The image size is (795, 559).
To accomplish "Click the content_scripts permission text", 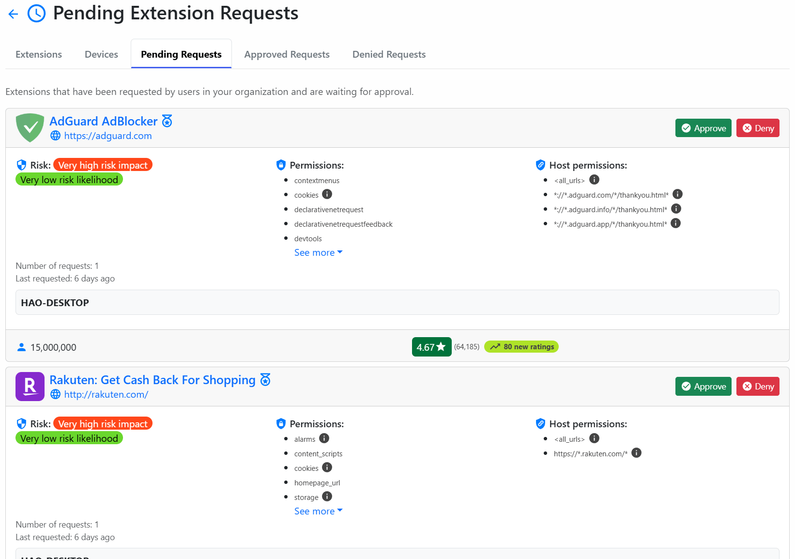I will [x=318, y=454].
